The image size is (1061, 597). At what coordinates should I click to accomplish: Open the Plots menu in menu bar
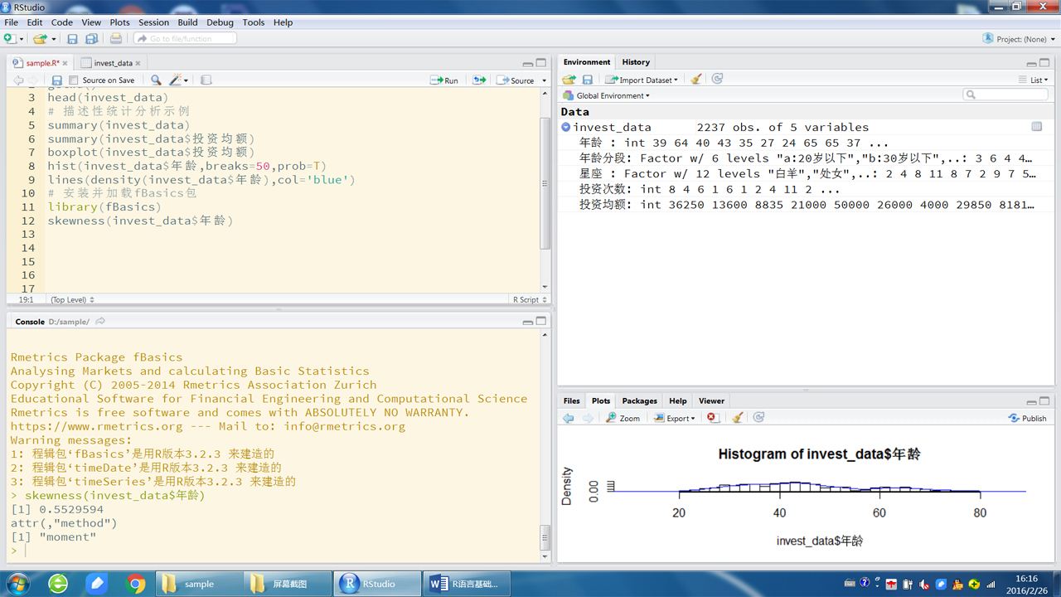point(119,22)
